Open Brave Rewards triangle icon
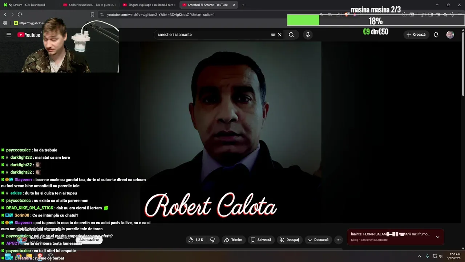 point(355,15)
